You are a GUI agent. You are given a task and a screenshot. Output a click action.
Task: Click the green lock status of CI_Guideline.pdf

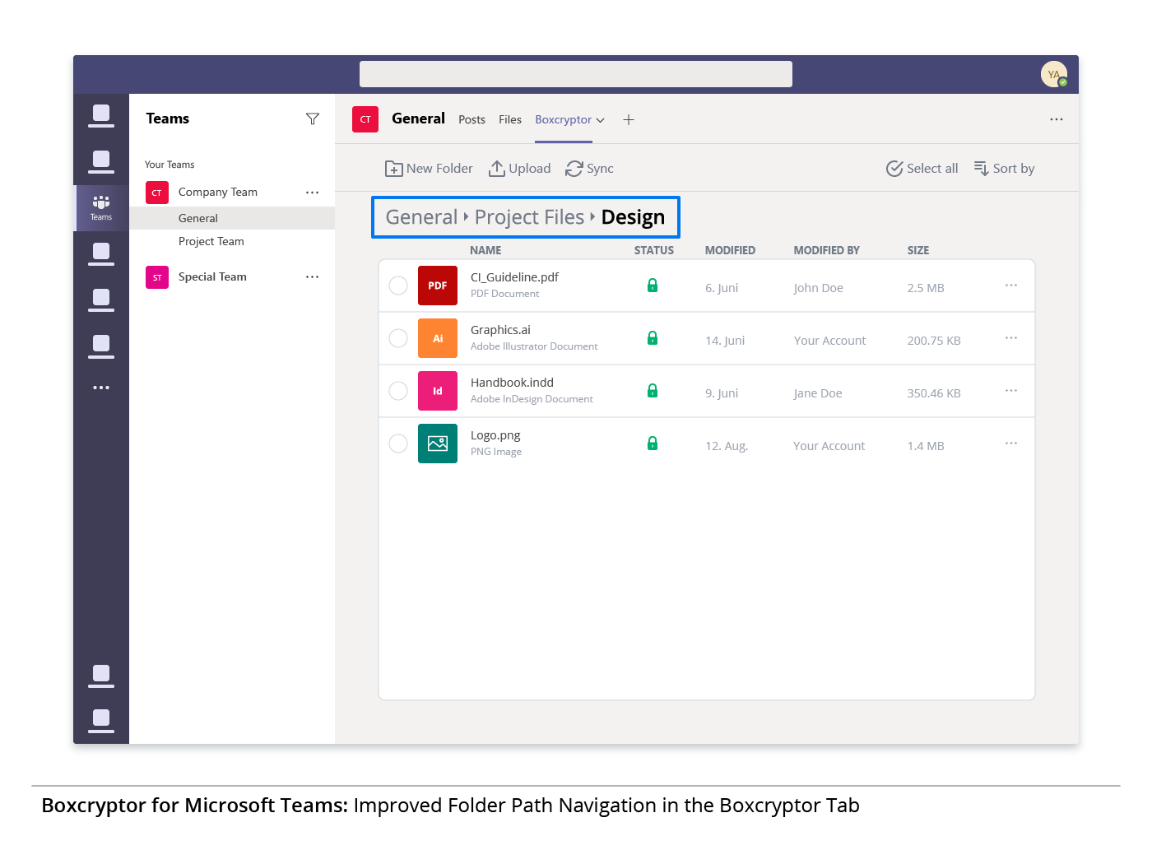point(653,286)
